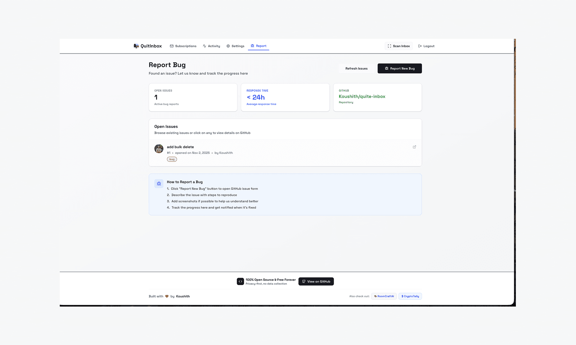The width and height of the screenshot is (576, 345).
Task: Click the Scan Inbox scan icon
Action: click(x=389, y=46)
